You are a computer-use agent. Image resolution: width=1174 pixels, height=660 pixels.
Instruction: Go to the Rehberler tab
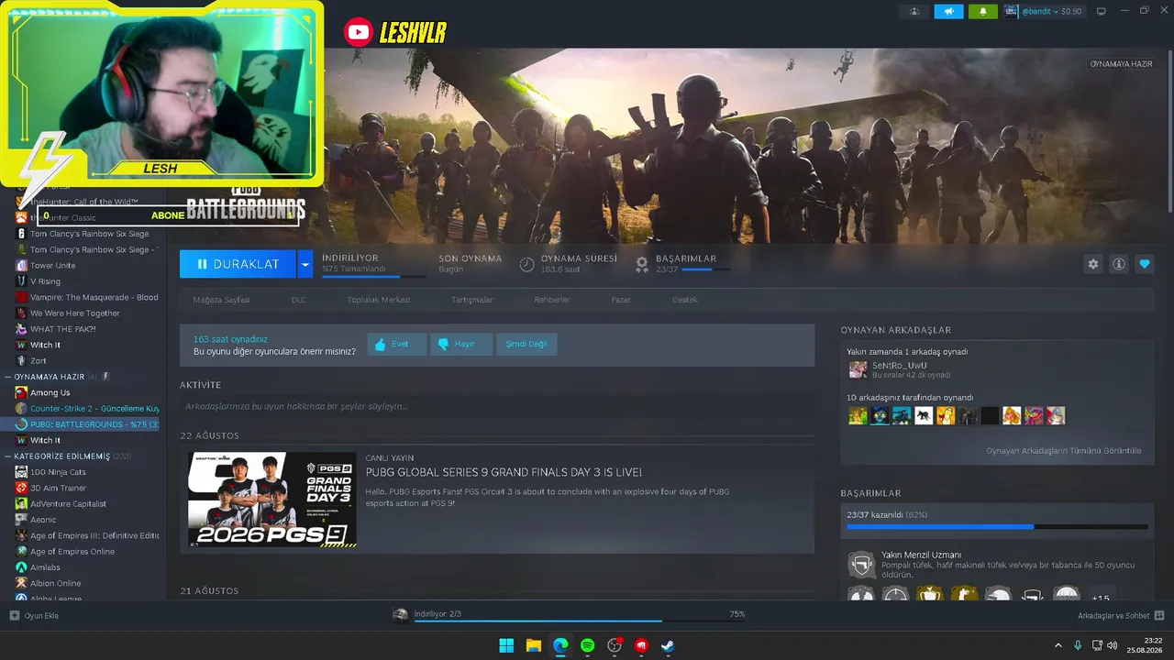coord(552,300)
